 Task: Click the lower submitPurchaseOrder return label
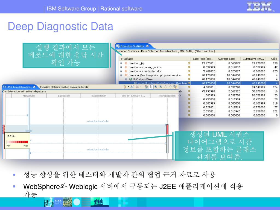tap(98, 150)
